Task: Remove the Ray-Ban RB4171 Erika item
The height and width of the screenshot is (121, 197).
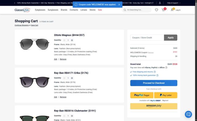Action: 63,97
